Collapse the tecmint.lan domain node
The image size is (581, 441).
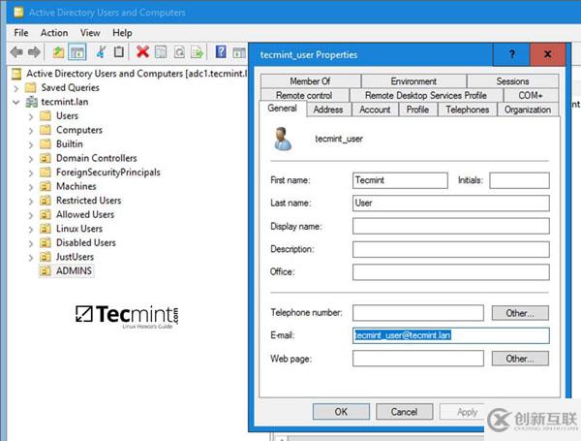pyautogui.click(x=15, y=102)
